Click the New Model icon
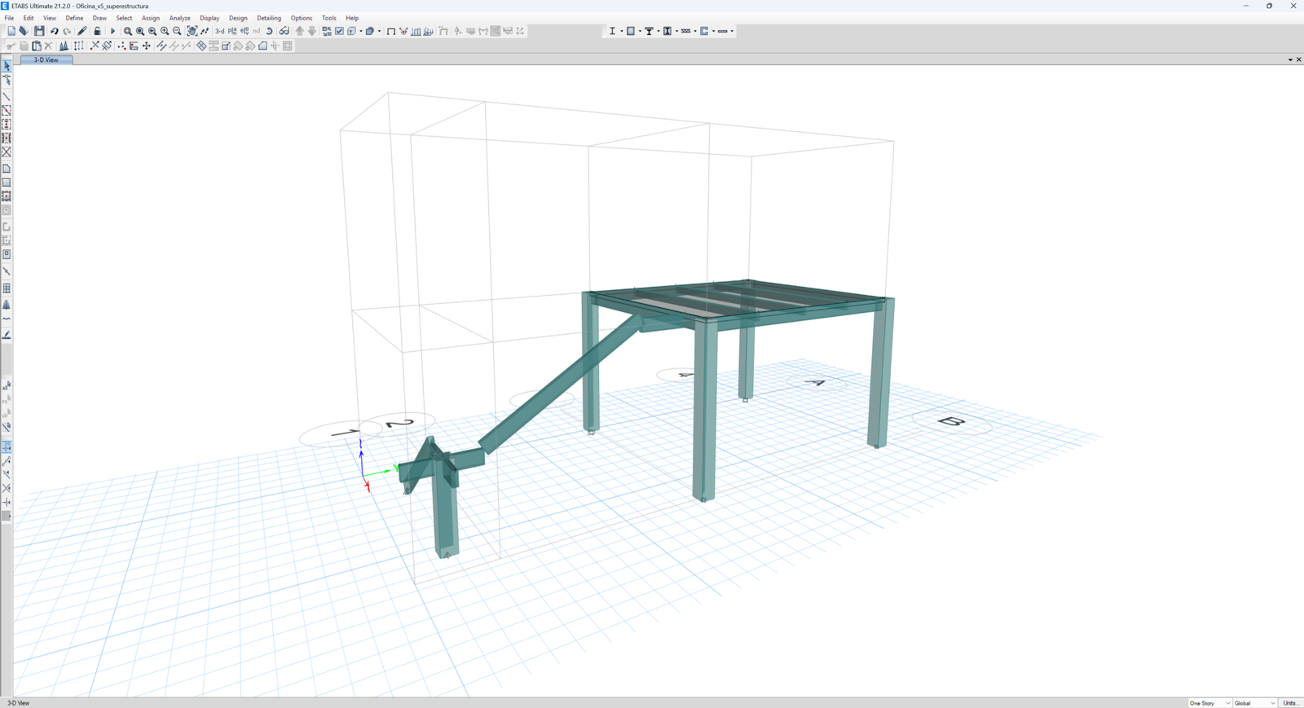The image size is (1304, 708). pos(11,31)
